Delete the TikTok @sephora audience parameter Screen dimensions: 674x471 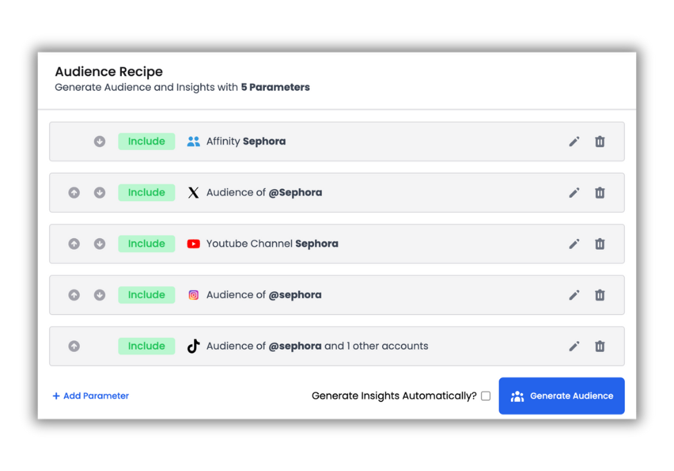600,346
